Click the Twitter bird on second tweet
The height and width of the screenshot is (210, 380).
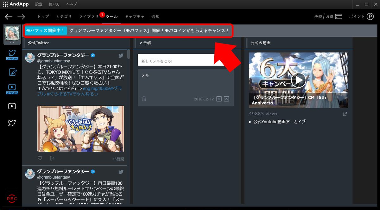(x=121, y=172)
